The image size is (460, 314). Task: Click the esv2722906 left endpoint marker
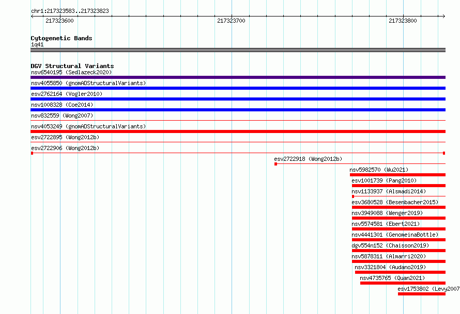pos(32,153)
